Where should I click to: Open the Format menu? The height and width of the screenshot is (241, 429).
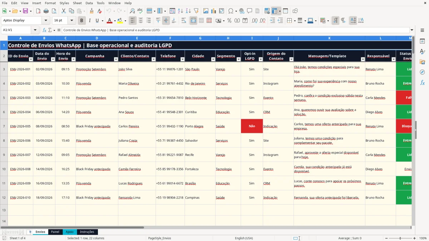50,3
